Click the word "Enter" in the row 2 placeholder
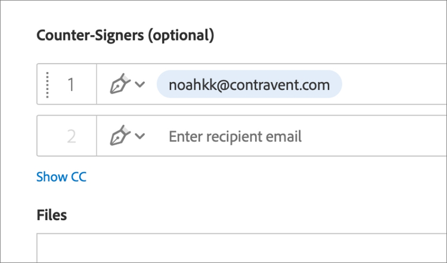 coord(185,137)
